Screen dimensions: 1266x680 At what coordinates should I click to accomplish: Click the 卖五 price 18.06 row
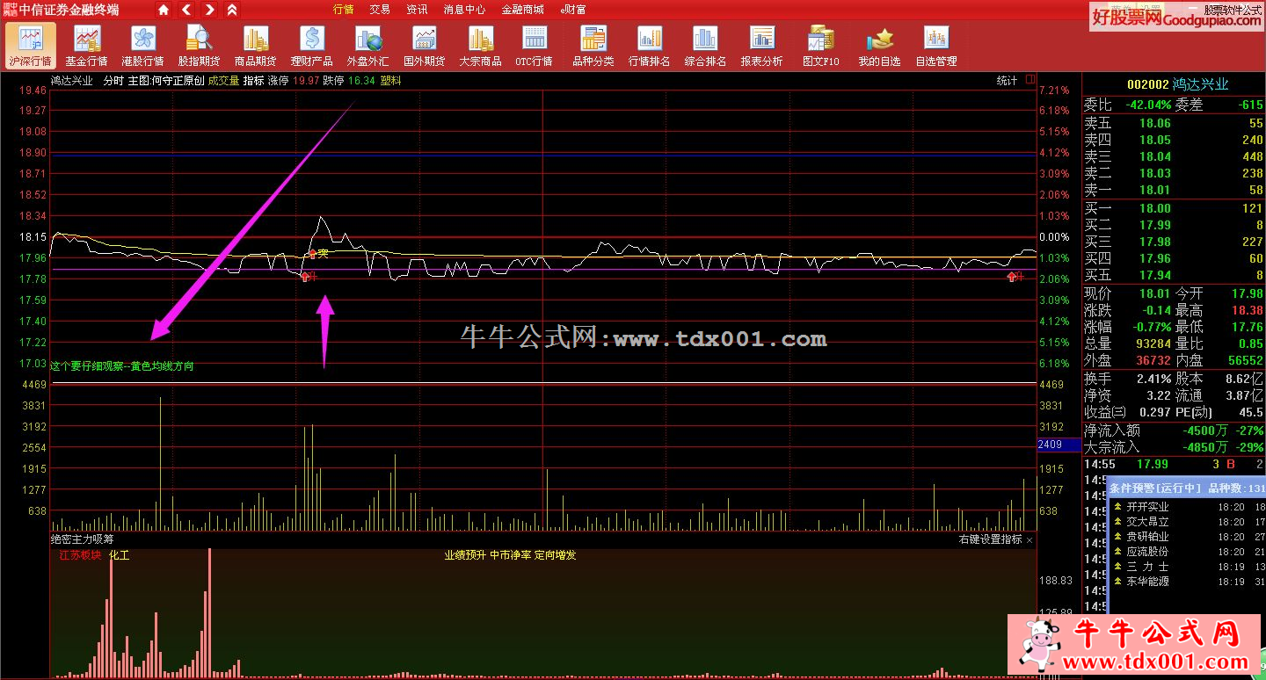click(x=1174, y=123)
